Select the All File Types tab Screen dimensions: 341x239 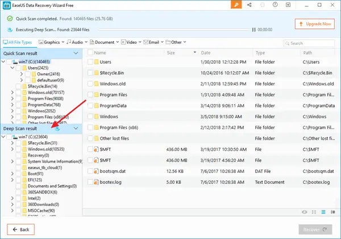coord(18,42)
